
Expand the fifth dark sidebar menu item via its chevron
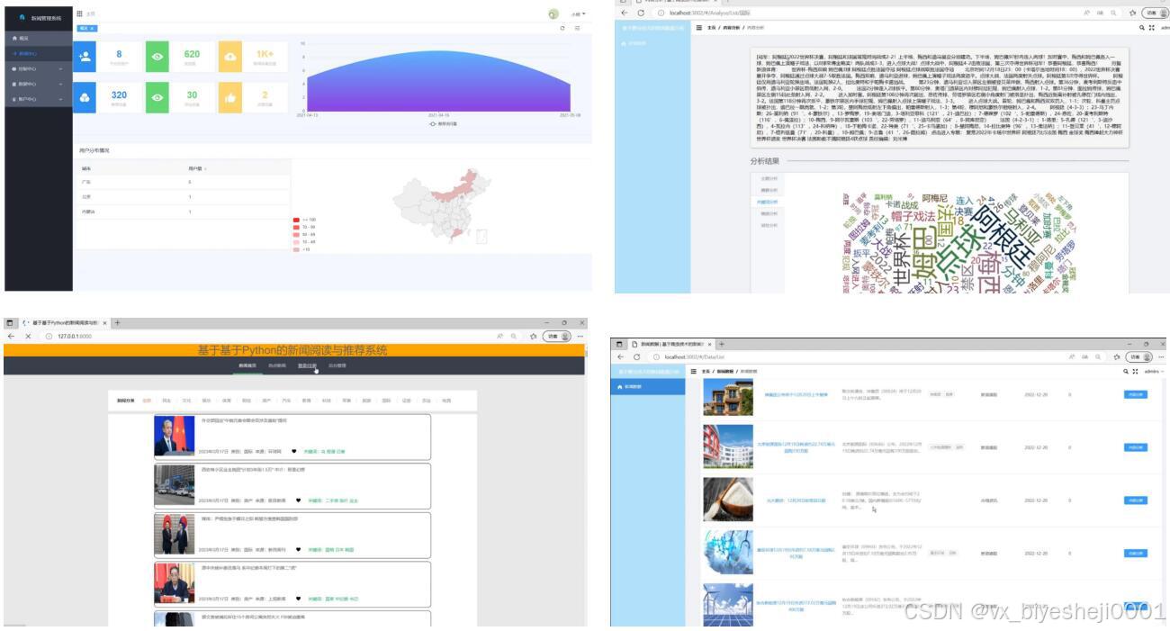coord(60,99)
